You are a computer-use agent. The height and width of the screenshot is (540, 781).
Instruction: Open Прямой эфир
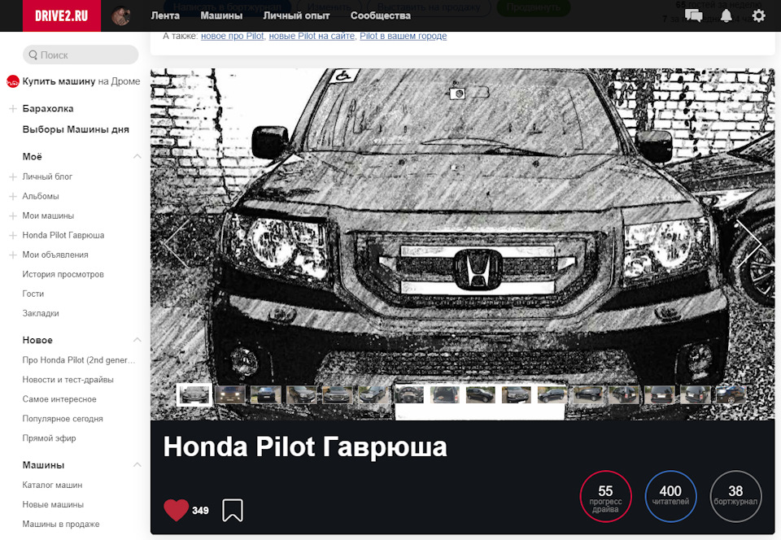(49, 438)
